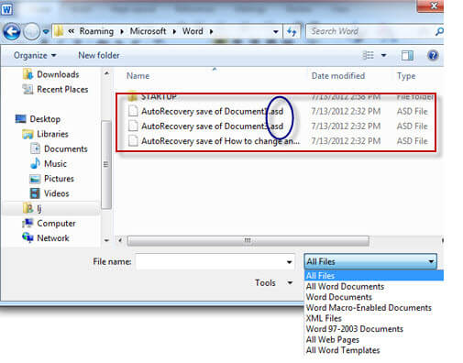
Task: Select AutoRecovery save of Document1.asd
Action: click(x=212, y=111)
